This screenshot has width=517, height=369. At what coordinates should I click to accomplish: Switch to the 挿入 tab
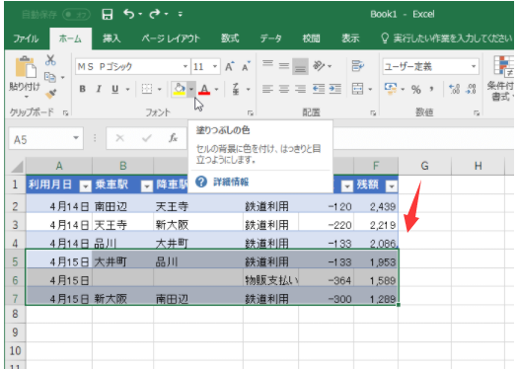(111, 38)
